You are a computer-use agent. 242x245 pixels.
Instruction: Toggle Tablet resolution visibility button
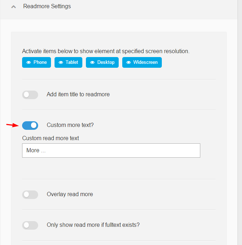pos(68,62)
